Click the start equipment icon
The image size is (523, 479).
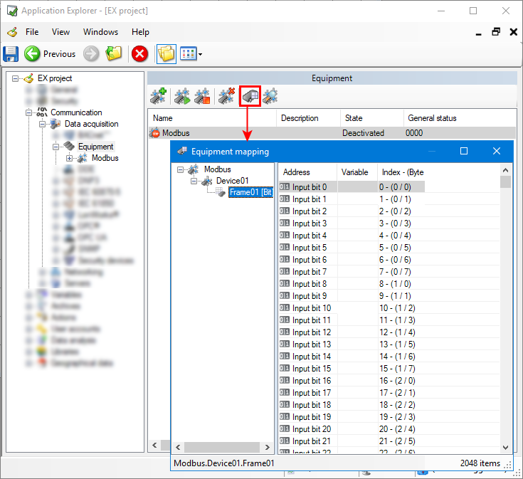(x=182, y=96)
